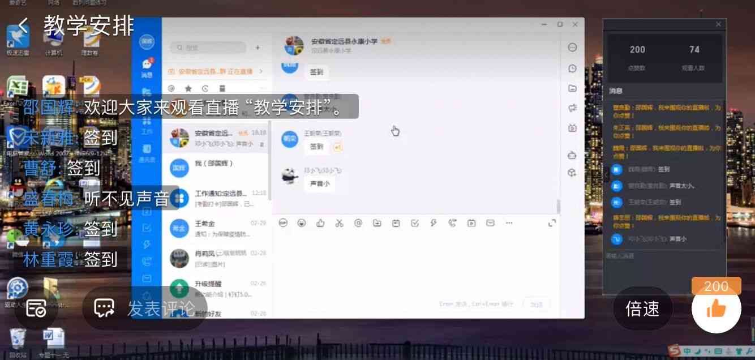Screen dimensions: 755x360
Task: Open the 王希金 conversation
Action: pyautogui.click(x=216, y=228)
